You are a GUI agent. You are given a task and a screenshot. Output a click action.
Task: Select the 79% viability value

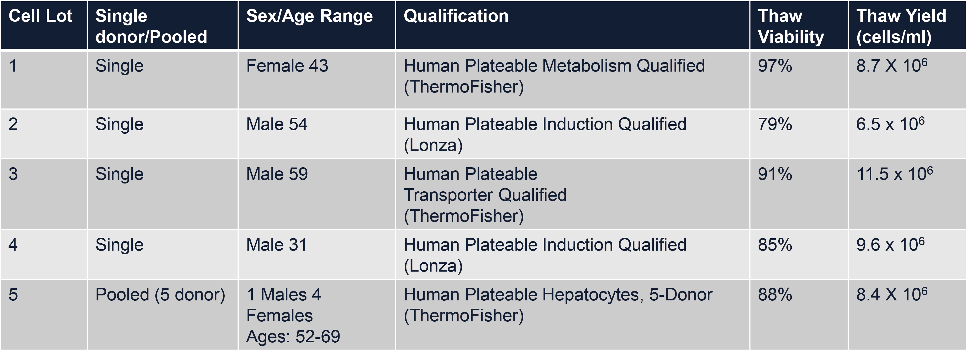coord(775,125)
